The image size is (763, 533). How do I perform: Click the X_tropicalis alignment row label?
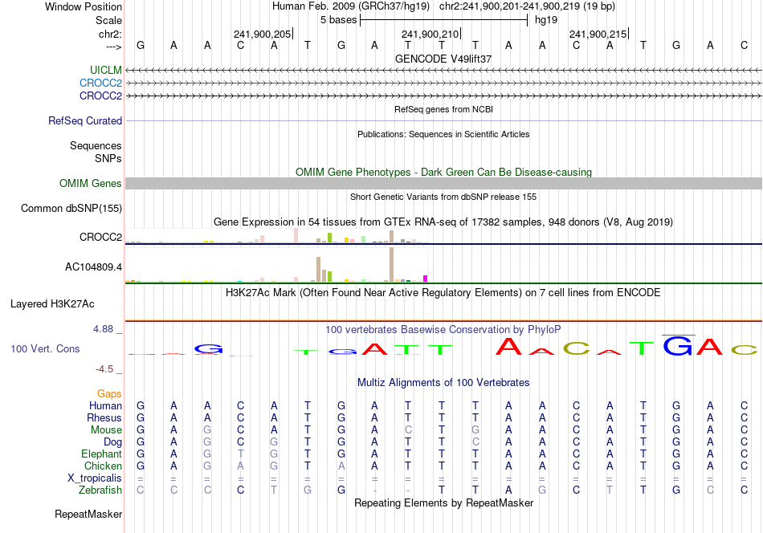coord(95,478)
